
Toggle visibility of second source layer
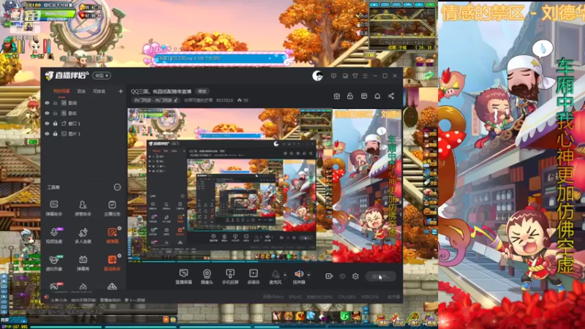pos(47,113)
